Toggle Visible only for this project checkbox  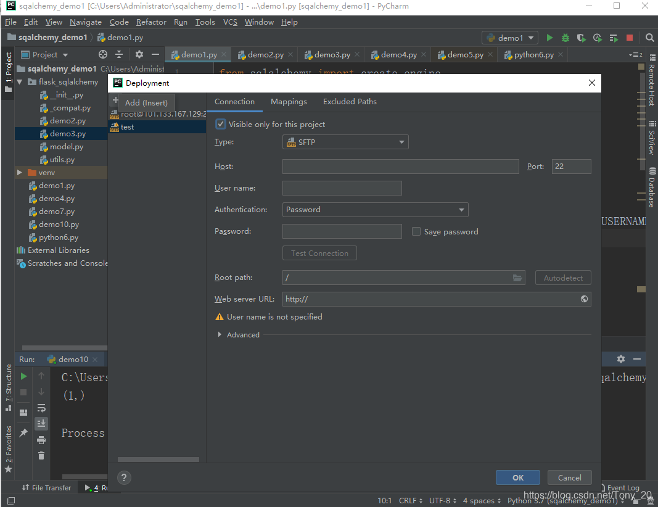tap(220, 124)
